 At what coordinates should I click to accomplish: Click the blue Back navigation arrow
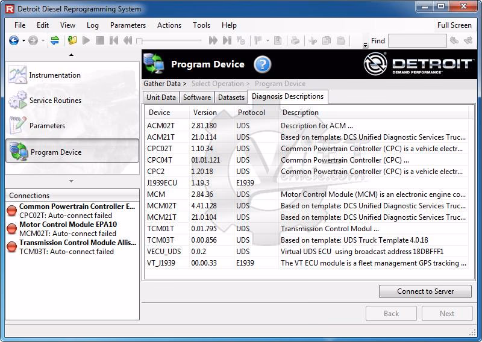coord(14,40)
